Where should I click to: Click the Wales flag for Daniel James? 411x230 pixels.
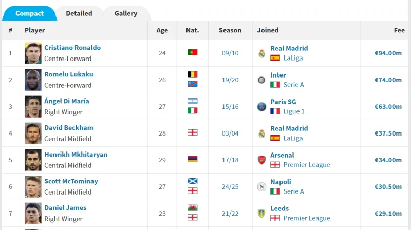[x=192, y=208]
